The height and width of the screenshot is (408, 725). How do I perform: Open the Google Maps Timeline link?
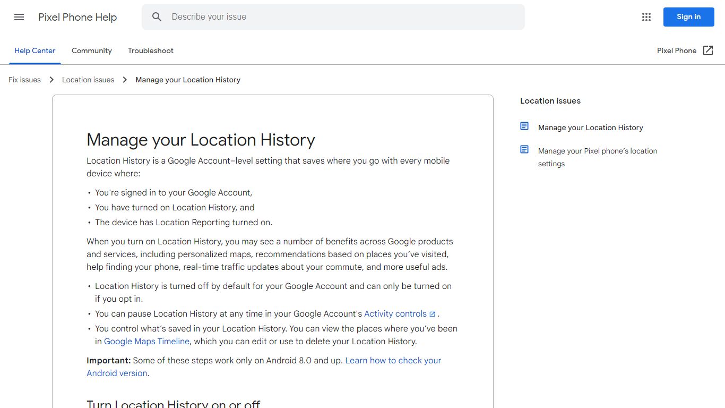pos(146,342)
